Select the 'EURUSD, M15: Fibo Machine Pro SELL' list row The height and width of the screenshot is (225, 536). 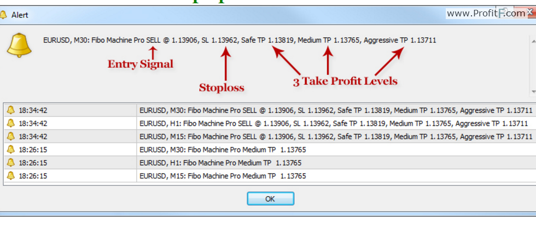(270, 136)
